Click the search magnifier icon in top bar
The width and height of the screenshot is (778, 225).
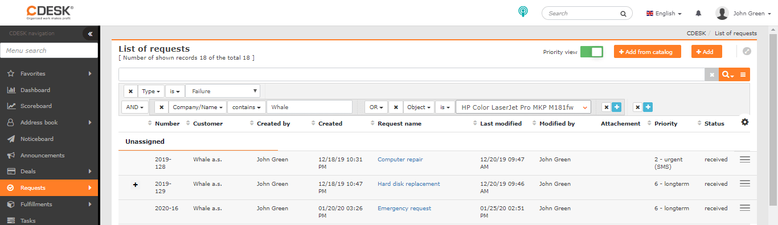[623, 13]
